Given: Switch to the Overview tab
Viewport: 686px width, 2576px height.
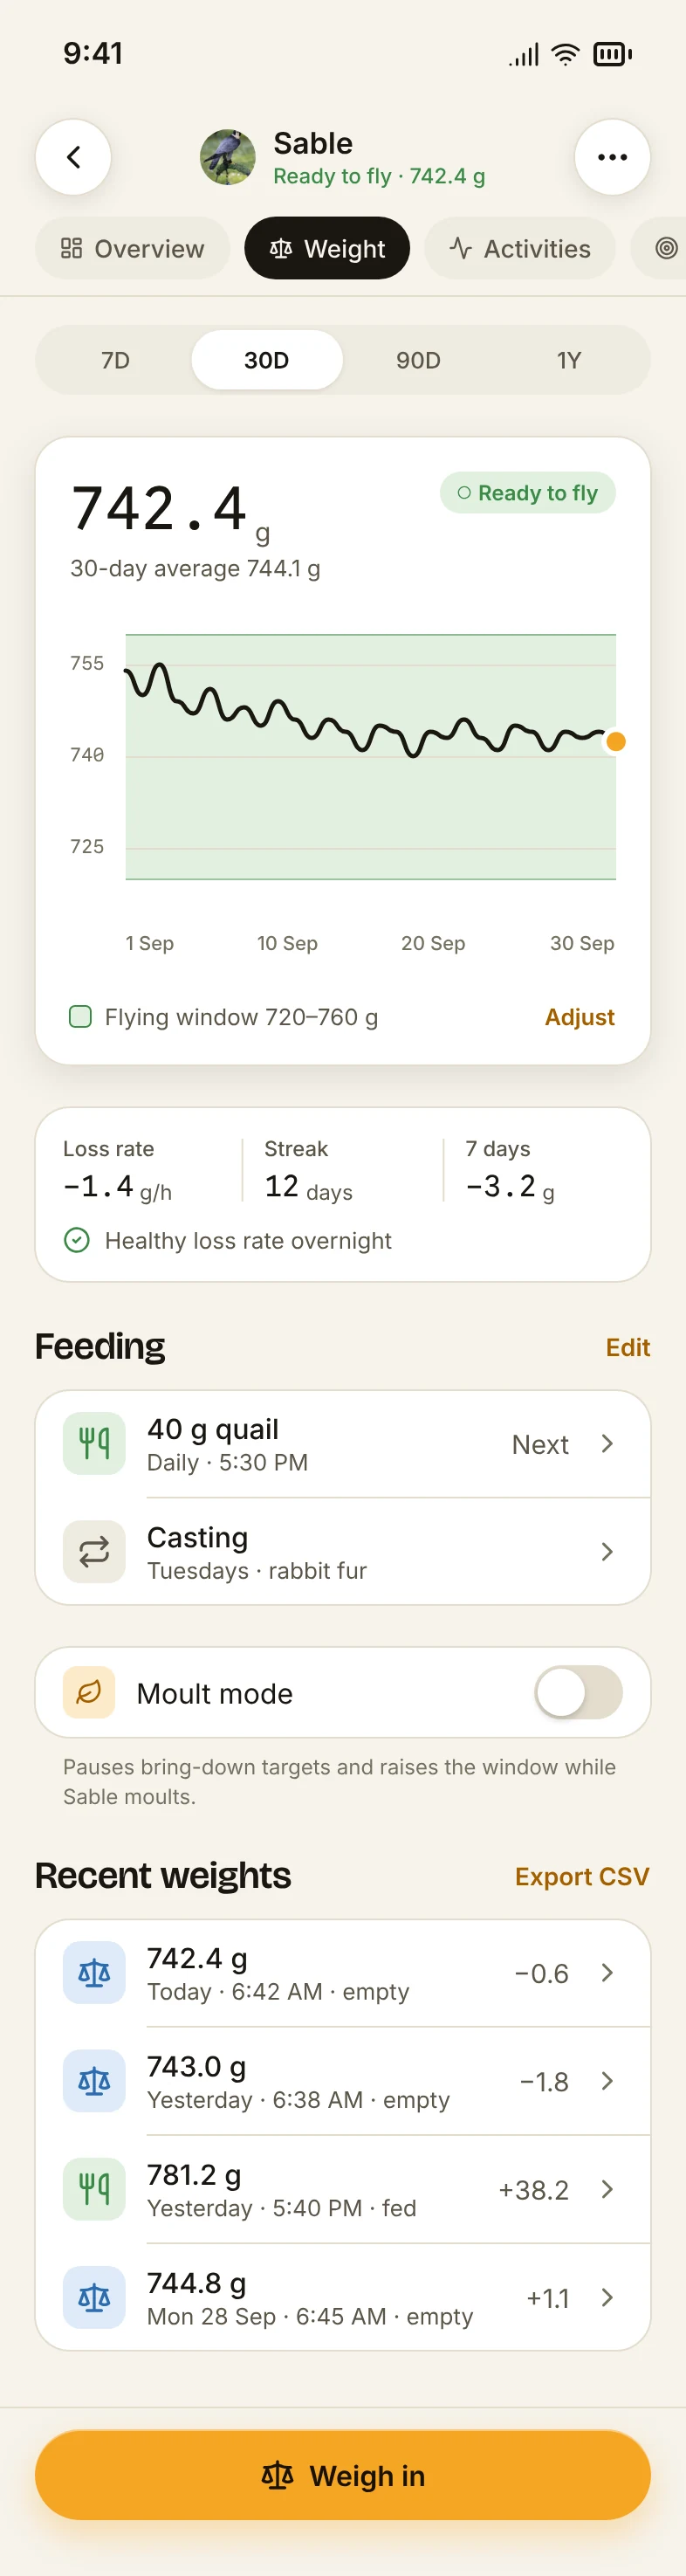Looking at the screenshot, I should point(132,248).
